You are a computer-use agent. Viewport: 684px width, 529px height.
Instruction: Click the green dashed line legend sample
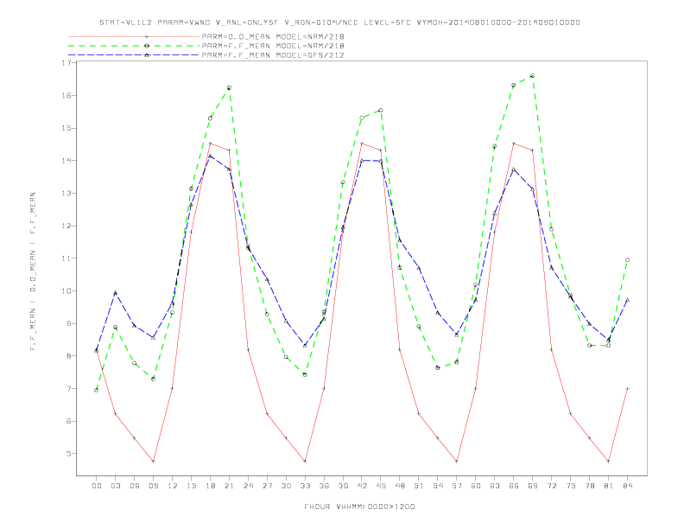tap(134, 46)
